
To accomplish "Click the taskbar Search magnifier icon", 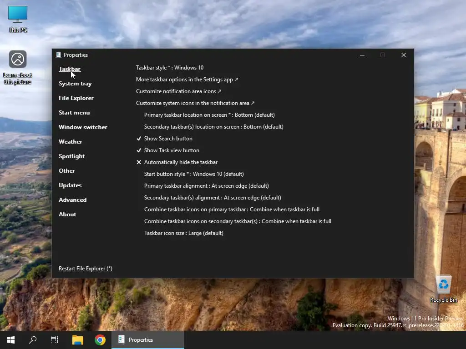I will [33, 340].
